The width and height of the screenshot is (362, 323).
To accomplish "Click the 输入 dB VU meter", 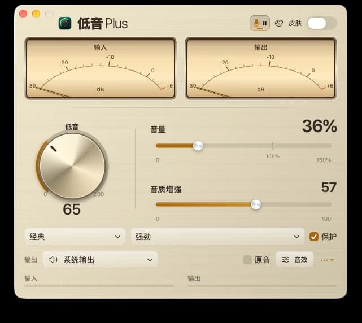I will coord(101,68).
